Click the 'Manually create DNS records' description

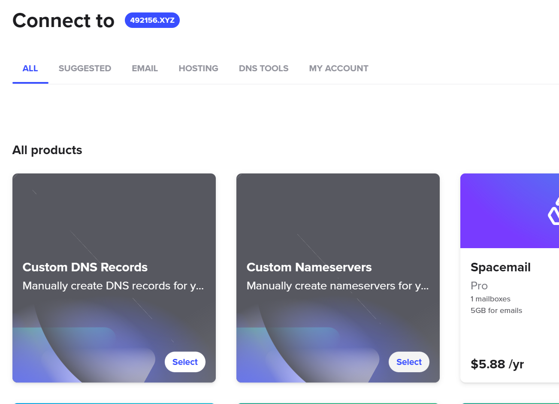[113, 286]
